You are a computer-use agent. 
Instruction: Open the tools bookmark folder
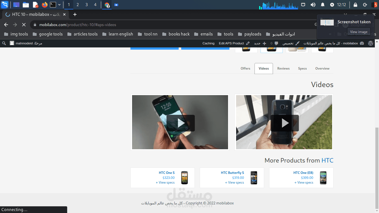(x=225, y=34)
